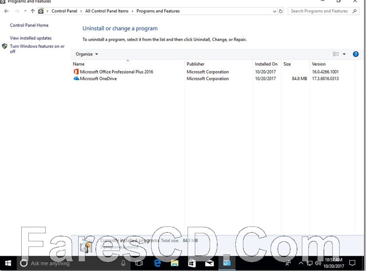The image size is (366, 271).
Task: Open Help with the blue question icon
Action: click(x=356, y=54)
